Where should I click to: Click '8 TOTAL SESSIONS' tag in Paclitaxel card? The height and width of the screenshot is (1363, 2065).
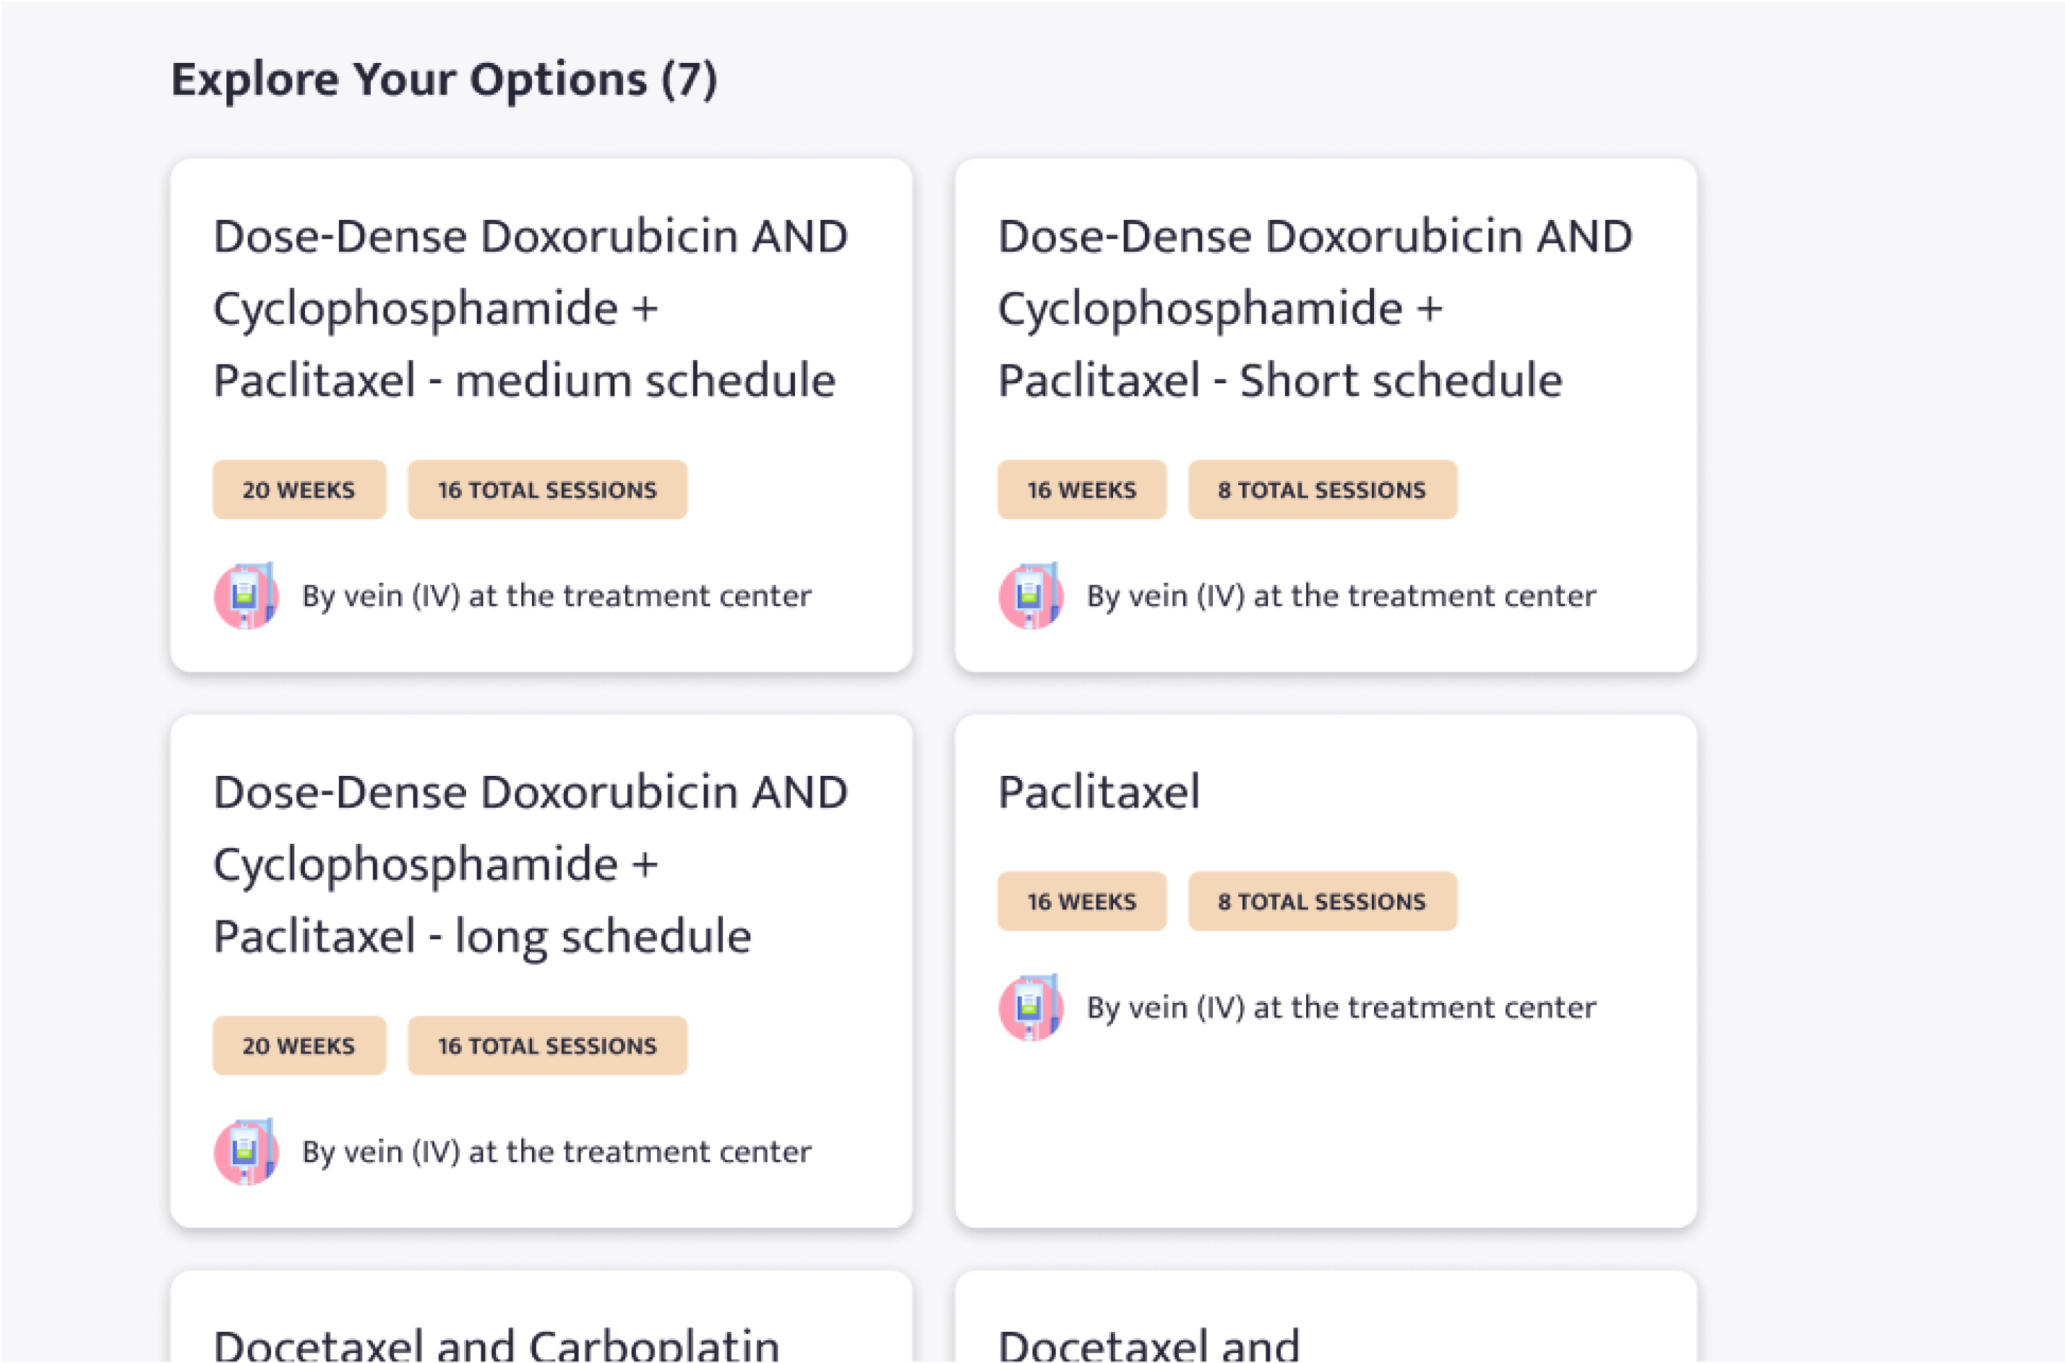[x=1322, y=900]
